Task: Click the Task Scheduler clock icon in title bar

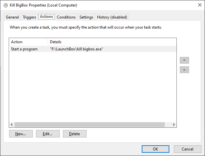Action: coord(6,5)
